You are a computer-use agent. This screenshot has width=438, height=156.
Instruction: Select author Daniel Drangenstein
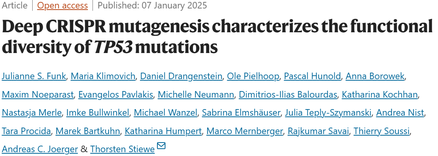pyautogui.click(x=181, y=76)
